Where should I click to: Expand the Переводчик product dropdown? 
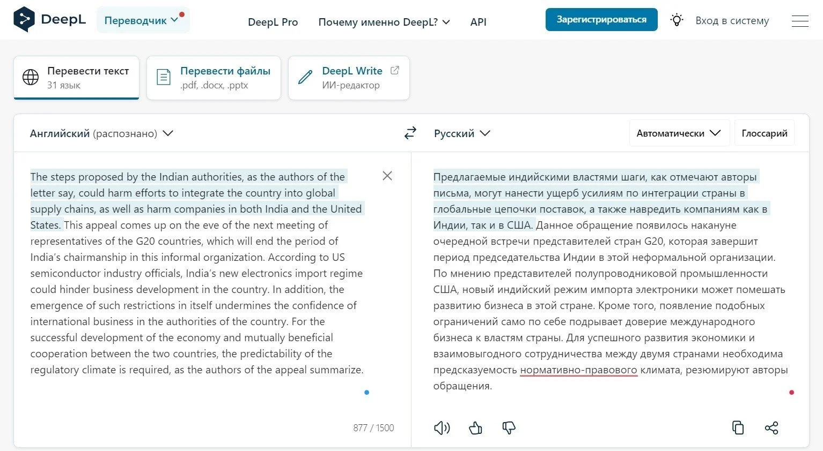143,20
